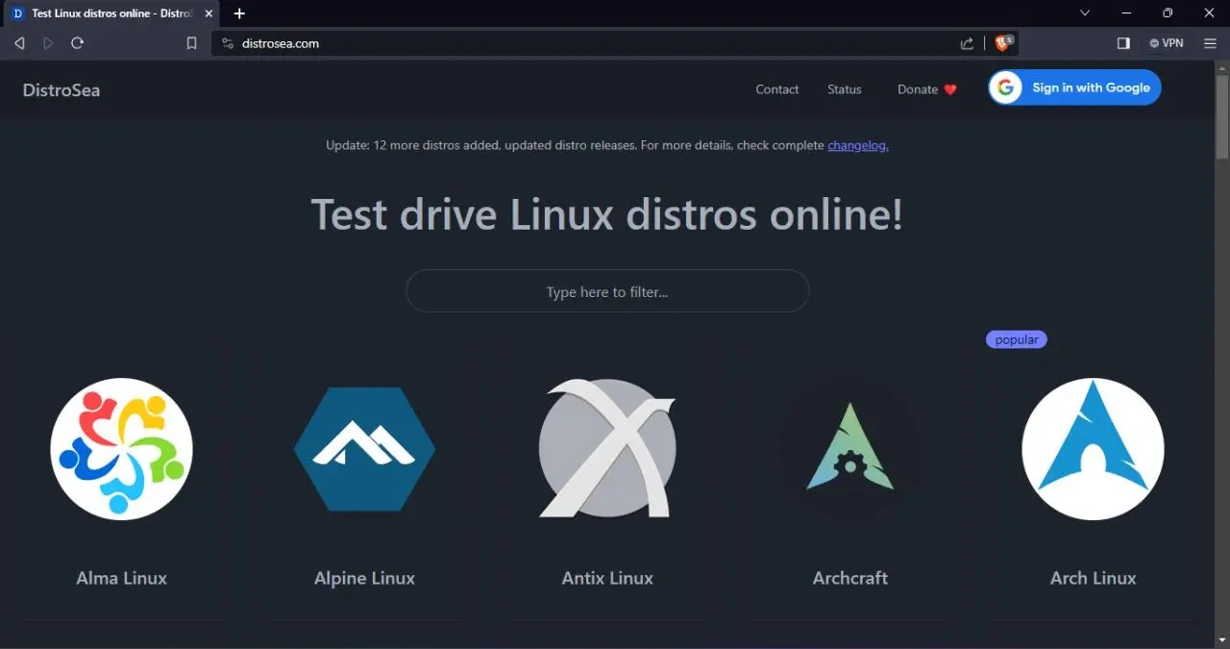The width and height of the screenshot is (1230, 649).
Task: Click the Test drive Linux distros heading
Action: tap(607, 213)
